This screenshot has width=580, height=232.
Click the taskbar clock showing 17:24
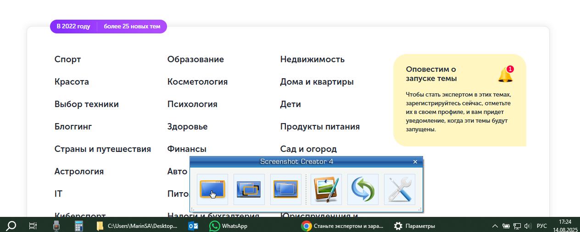point(565,226)
